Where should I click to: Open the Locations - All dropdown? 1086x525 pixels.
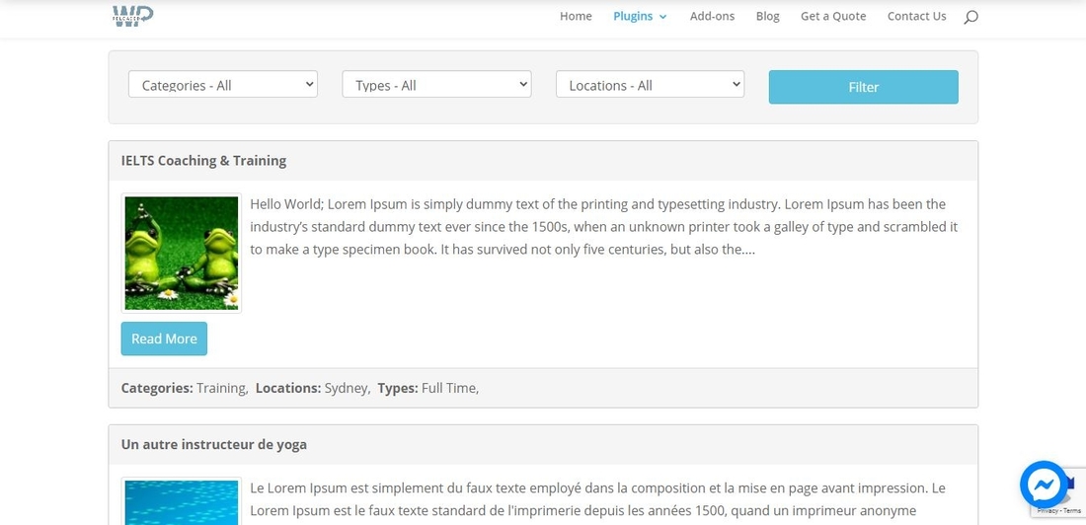(650, 85)
